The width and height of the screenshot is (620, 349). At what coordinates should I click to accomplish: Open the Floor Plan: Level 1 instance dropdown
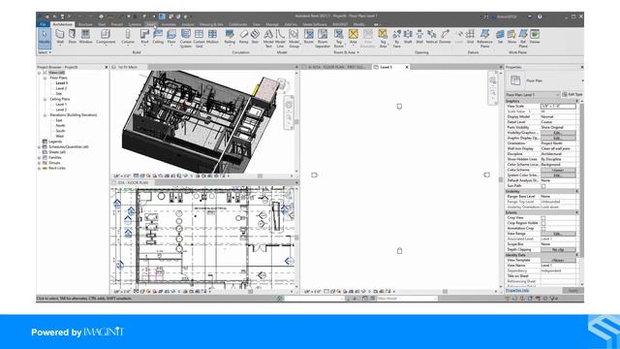pos(533,95)
